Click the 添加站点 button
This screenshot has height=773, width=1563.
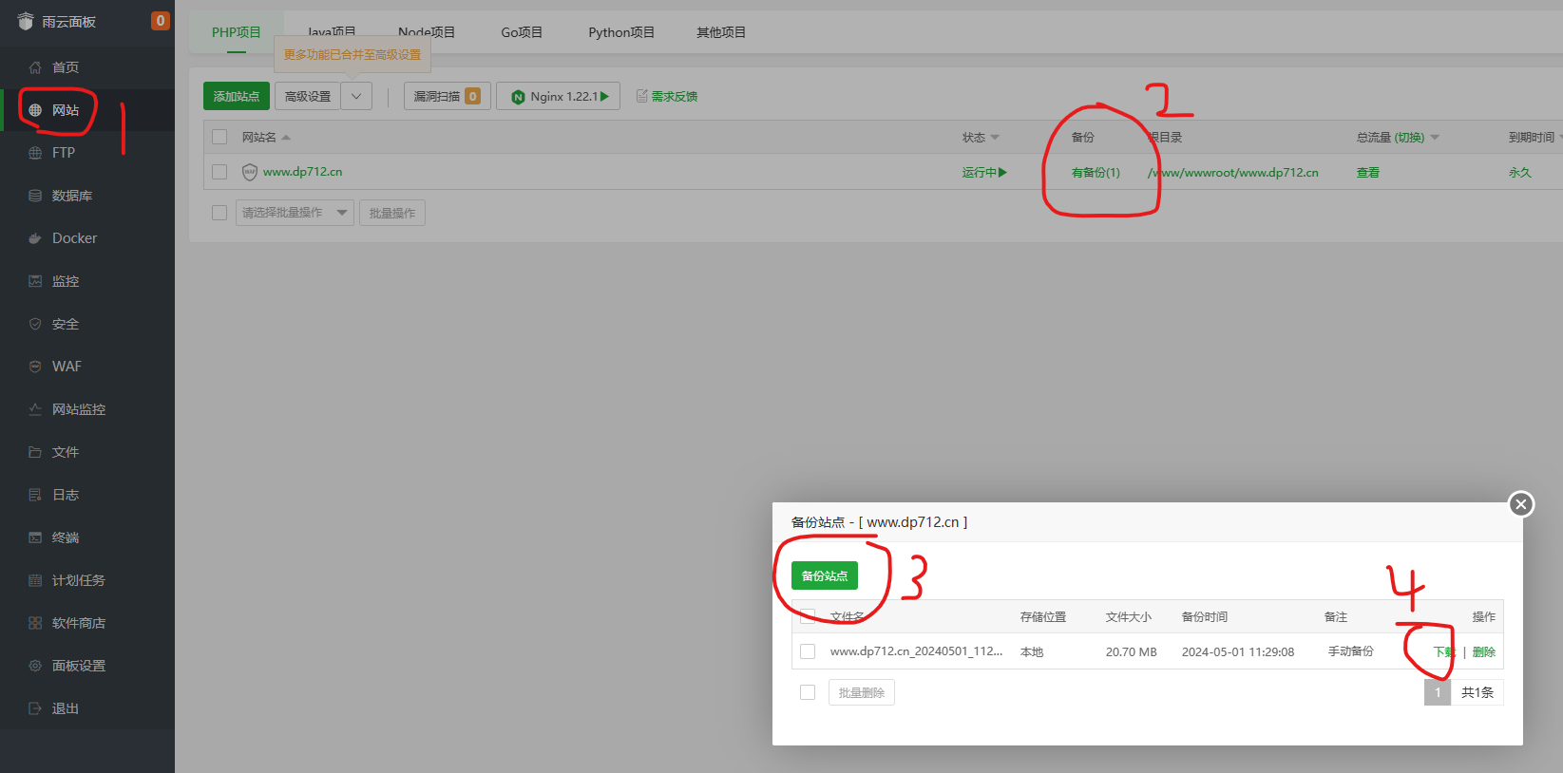pos(237,96)
